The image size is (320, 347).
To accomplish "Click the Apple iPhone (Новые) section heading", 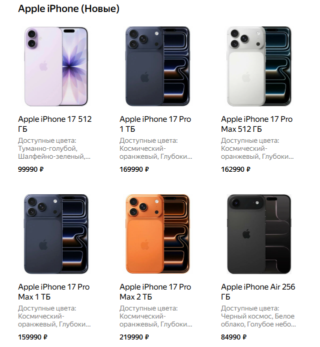I will (x=68, y=9).
